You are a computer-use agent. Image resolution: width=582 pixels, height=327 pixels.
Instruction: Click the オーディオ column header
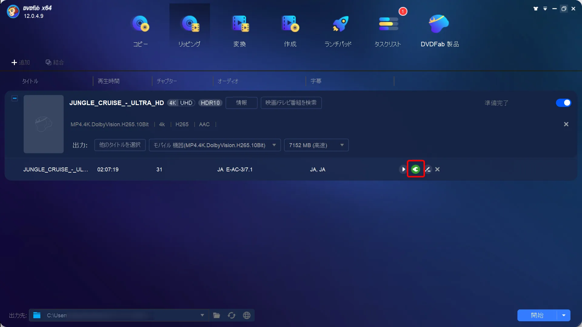pyautogui.click(x=228, y=81)
